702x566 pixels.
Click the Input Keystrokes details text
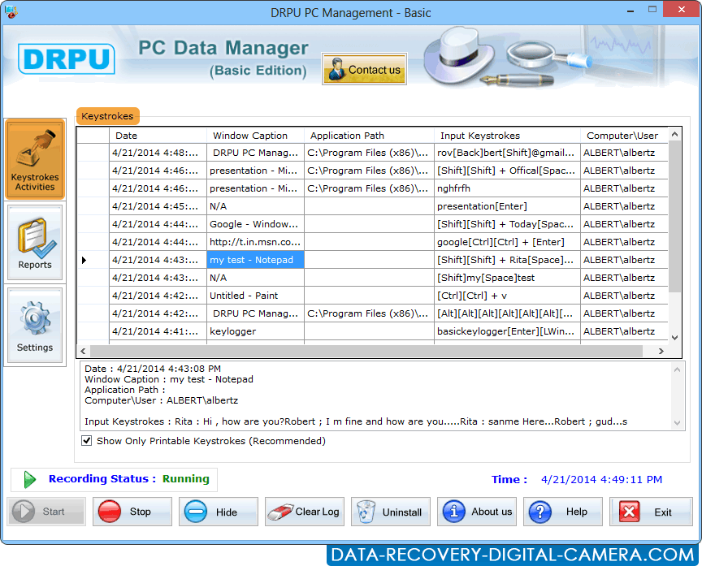pyautogui.click(x=356, y=421)
